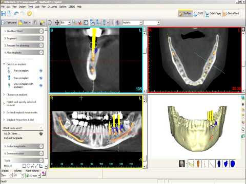Open the Active Volume dropdown
The width and height of the screenshot is (246, 184).
[x=33, y=175]
